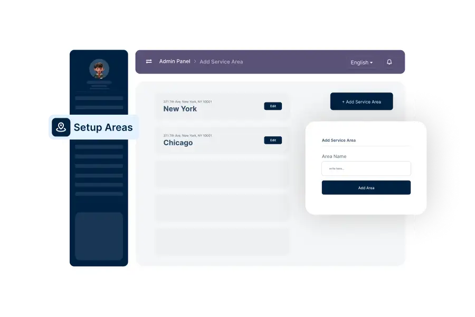475x317 pixels.
Task: Select the Setup Areas menu item
Action: coord(103,127)
